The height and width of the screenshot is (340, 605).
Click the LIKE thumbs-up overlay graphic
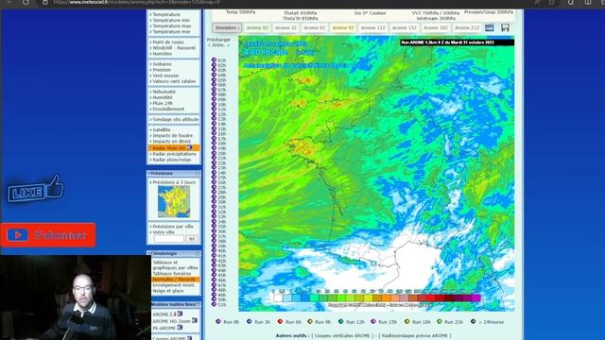[36, 189]
